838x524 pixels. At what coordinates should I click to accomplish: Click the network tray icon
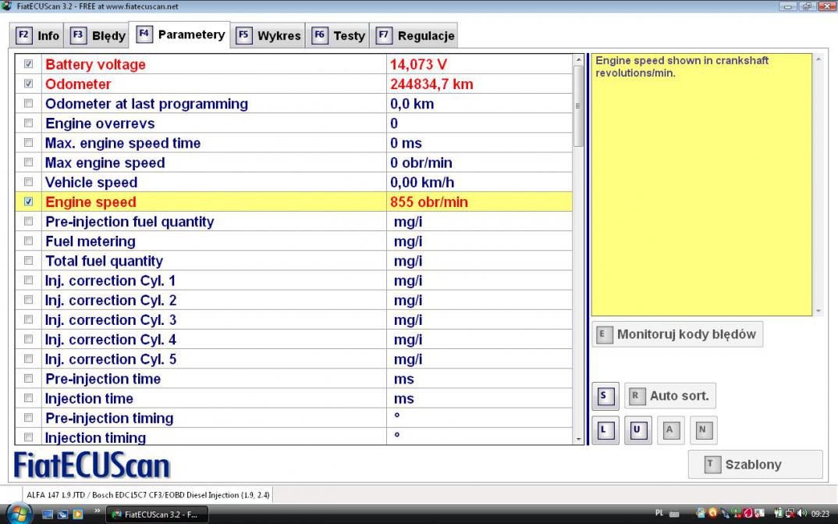pos(790,513)
